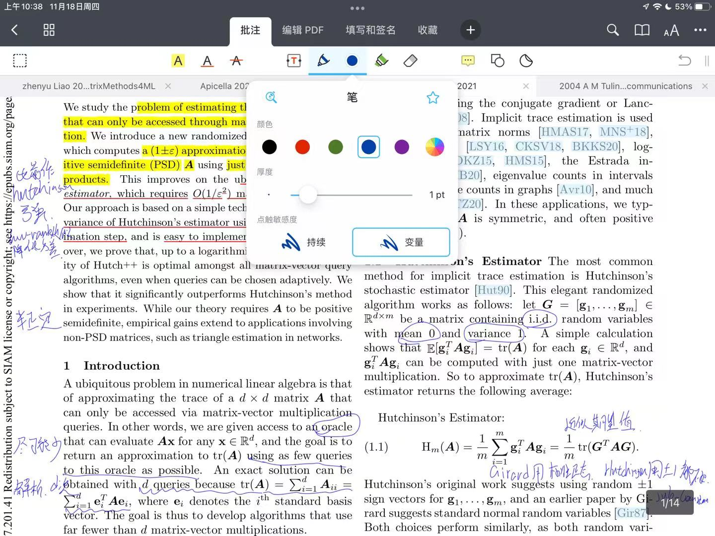Screen dimensions: 715x536
Task: Click the pen thickness slider handle
Action: tap(308, 195)
